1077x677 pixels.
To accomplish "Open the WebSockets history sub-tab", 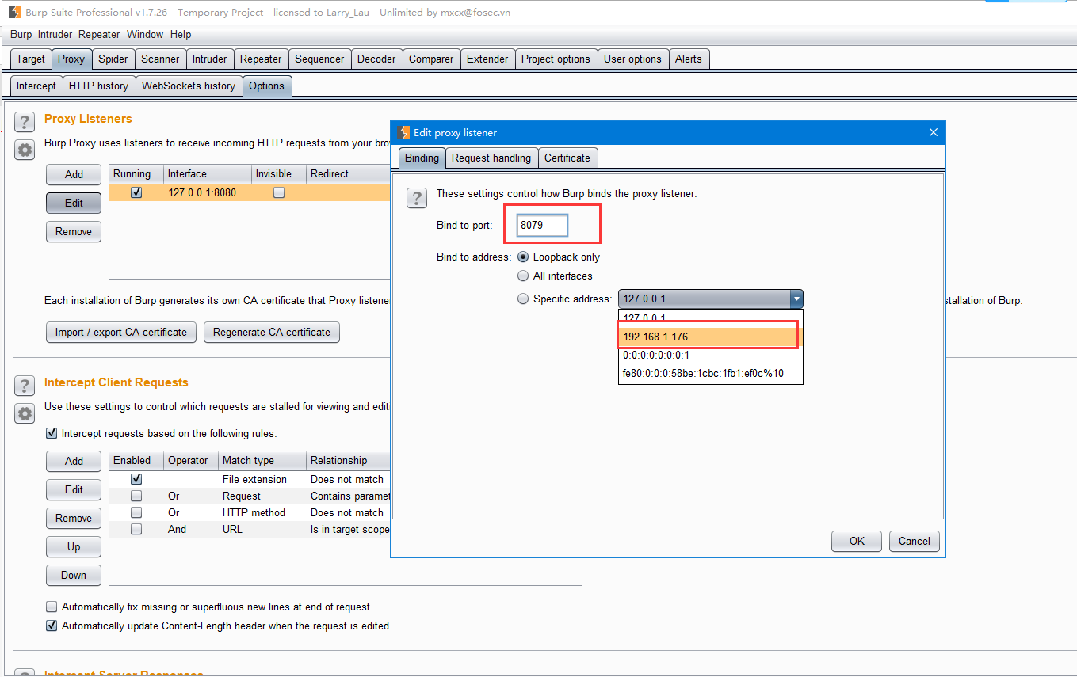I will tap(189, 86).
